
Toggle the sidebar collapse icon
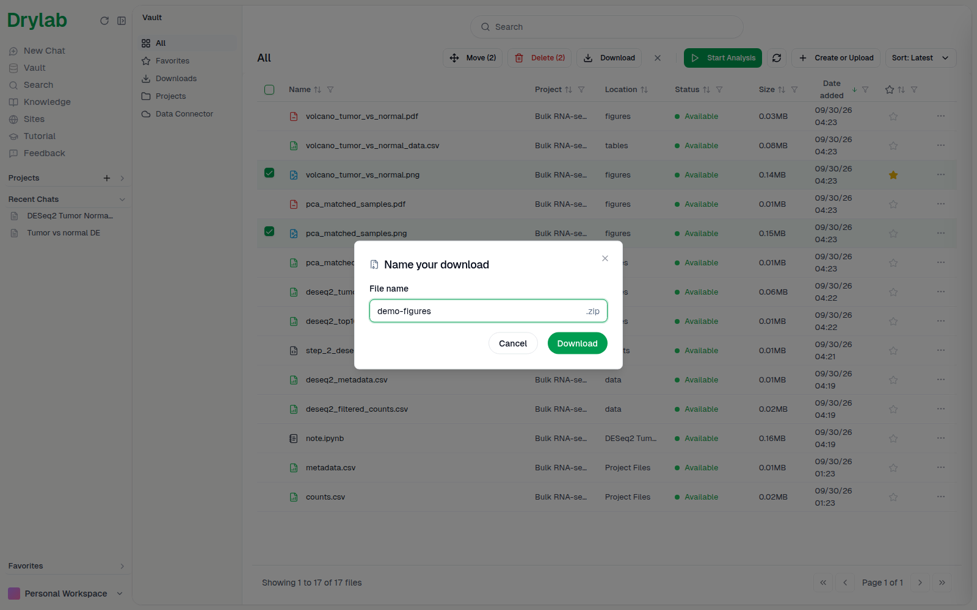click(x=122, y=21)
